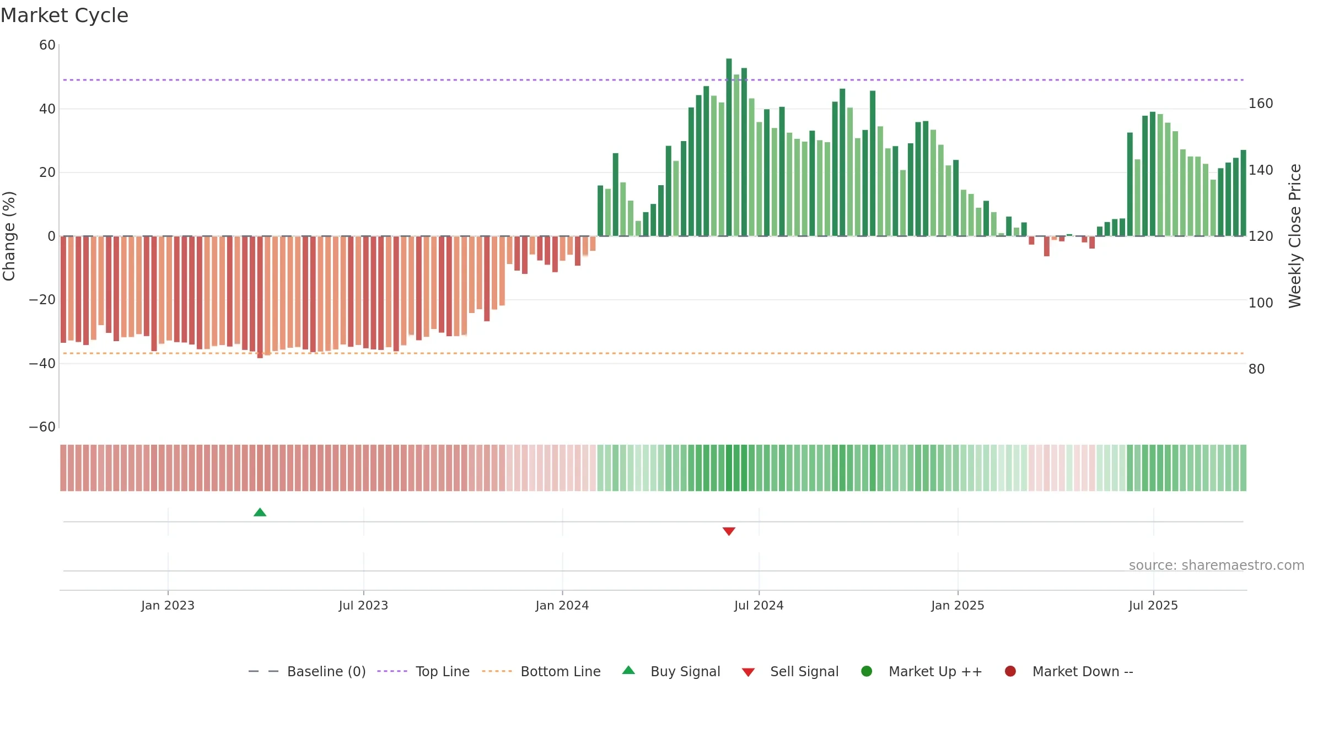The image size is (1323, 744).
Task: Click the source: sharemaestro.com text
Action: click(x=1217, y=565)
